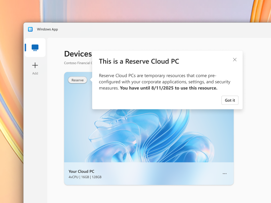Click the desktop wallpaper outside the app window
Viewport: 271px width, 203px height.
12,106
